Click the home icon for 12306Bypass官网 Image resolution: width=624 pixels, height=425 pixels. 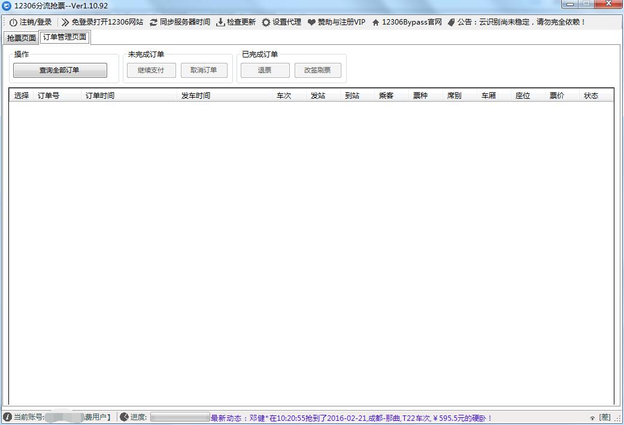[375, 22]
